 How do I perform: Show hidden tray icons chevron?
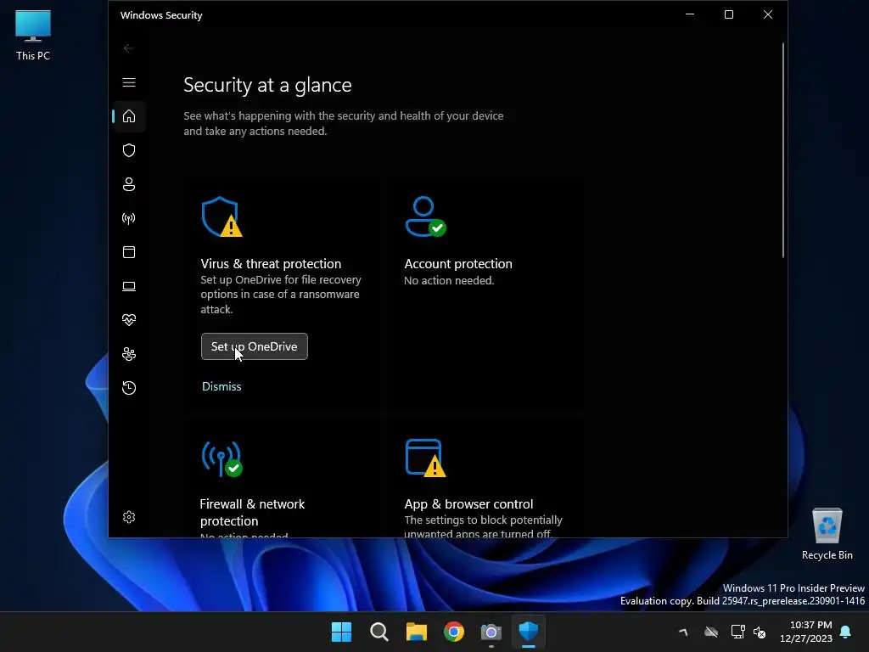683,632
